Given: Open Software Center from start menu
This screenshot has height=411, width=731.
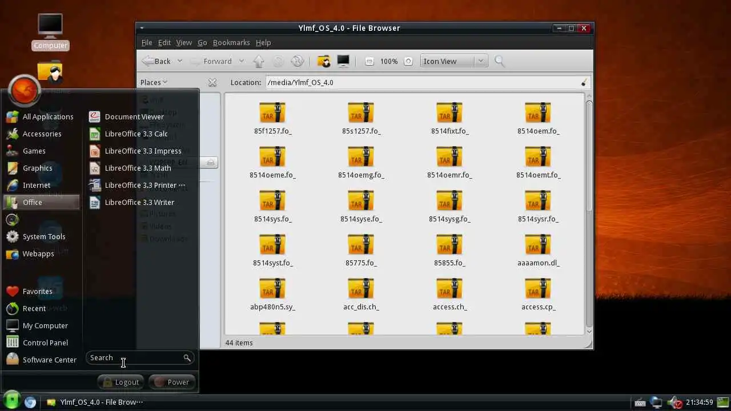Looking at the screenshot, I should [41, 360].
